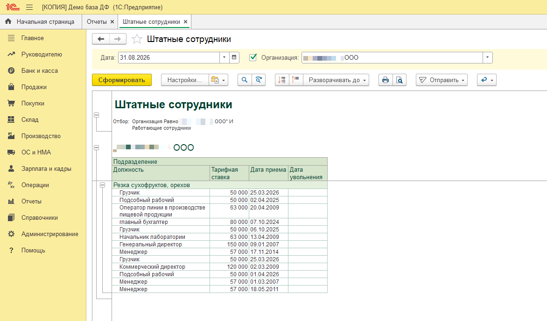Click the 1C logo icon
The width and height of the screenshot is (547, 321).
coord(13,7)
